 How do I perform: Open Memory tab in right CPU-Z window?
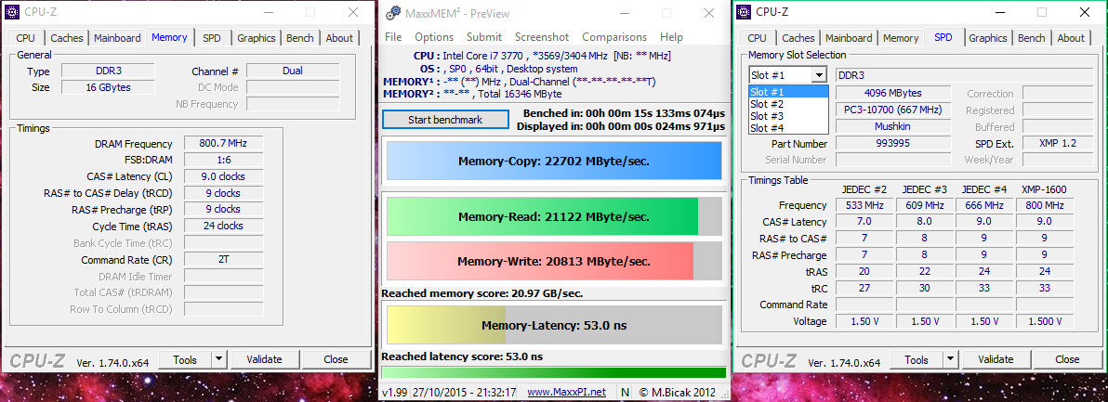click(901, 38)
